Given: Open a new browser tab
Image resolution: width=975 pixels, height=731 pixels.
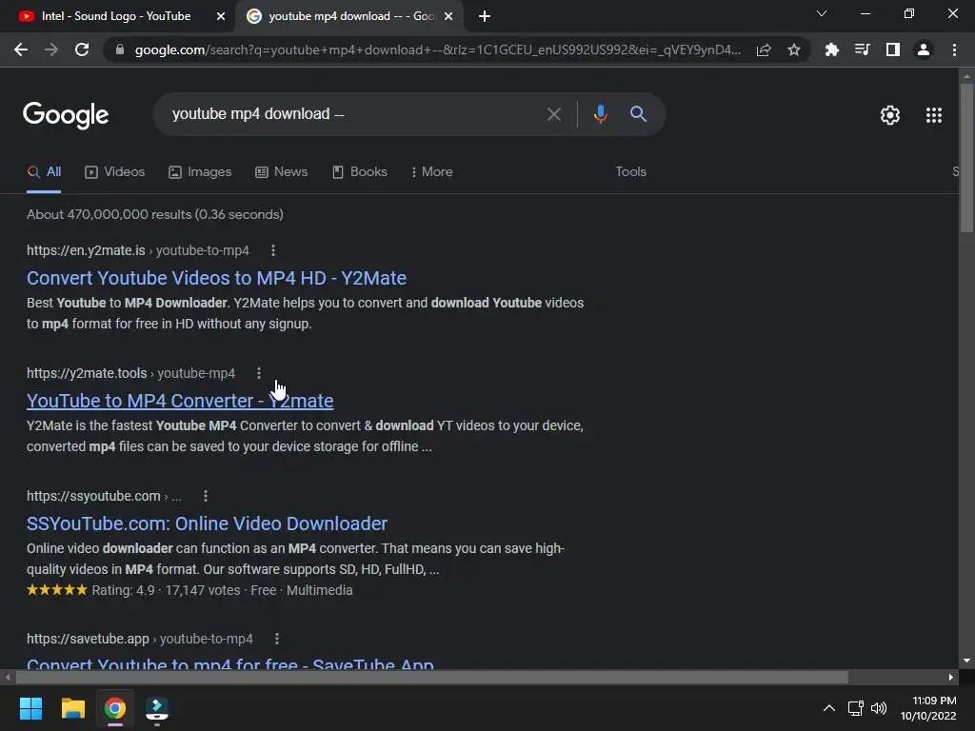Looking at the screenshot, I should pyautogui.click(x=485, y=16).
